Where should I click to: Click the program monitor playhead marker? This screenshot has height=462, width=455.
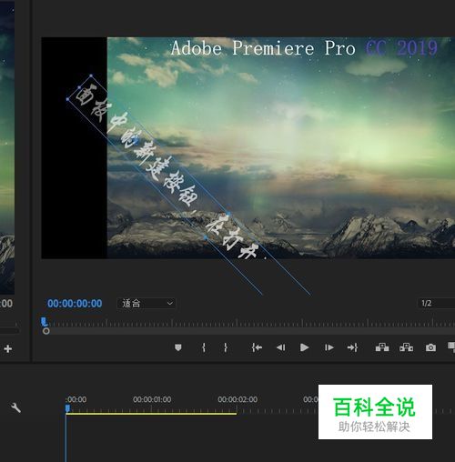pyautogui.click(x=44, y=321)
